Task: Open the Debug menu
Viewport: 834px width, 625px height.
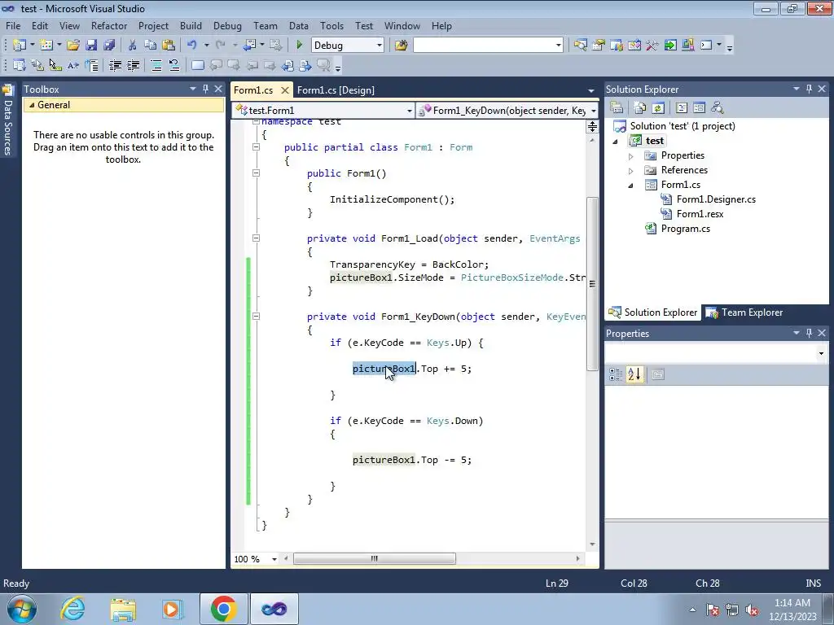Action: [227, 25]
